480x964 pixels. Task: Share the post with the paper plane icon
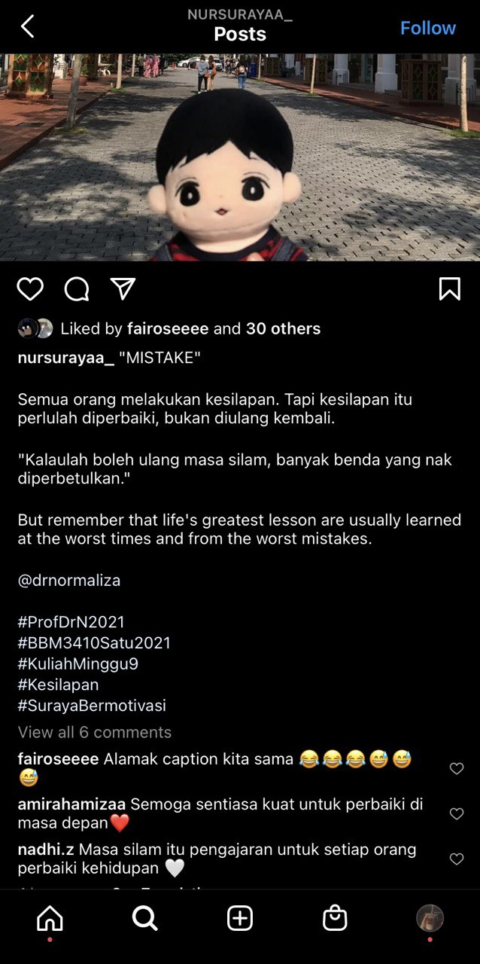(123, 288)
